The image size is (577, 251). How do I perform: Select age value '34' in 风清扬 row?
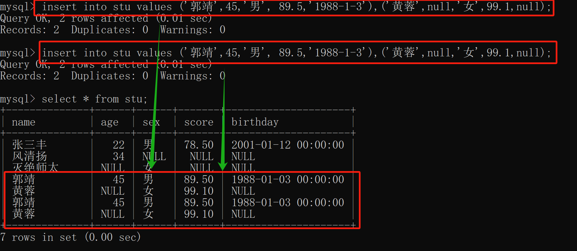click(118, 156)
